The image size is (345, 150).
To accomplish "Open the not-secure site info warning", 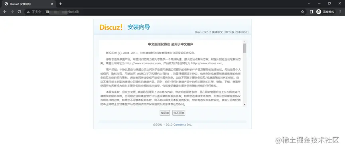I will coord(34,12).
